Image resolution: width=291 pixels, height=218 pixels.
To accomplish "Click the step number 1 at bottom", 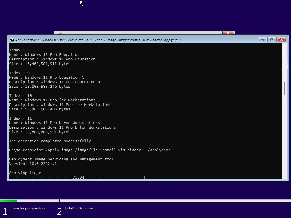I will [5, 212].
